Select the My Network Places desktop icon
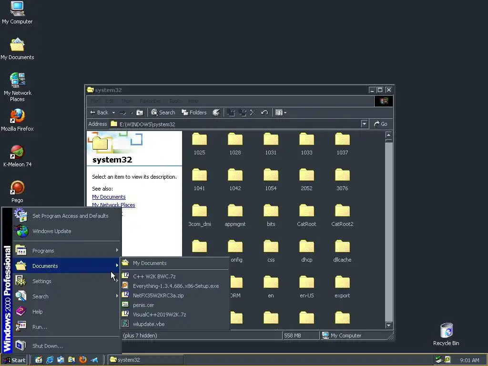 click(17, 87)
